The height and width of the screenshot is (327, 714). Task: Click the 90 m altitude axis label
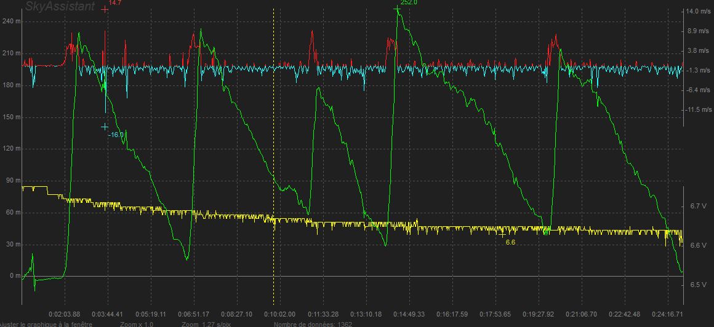coord(13,181)
